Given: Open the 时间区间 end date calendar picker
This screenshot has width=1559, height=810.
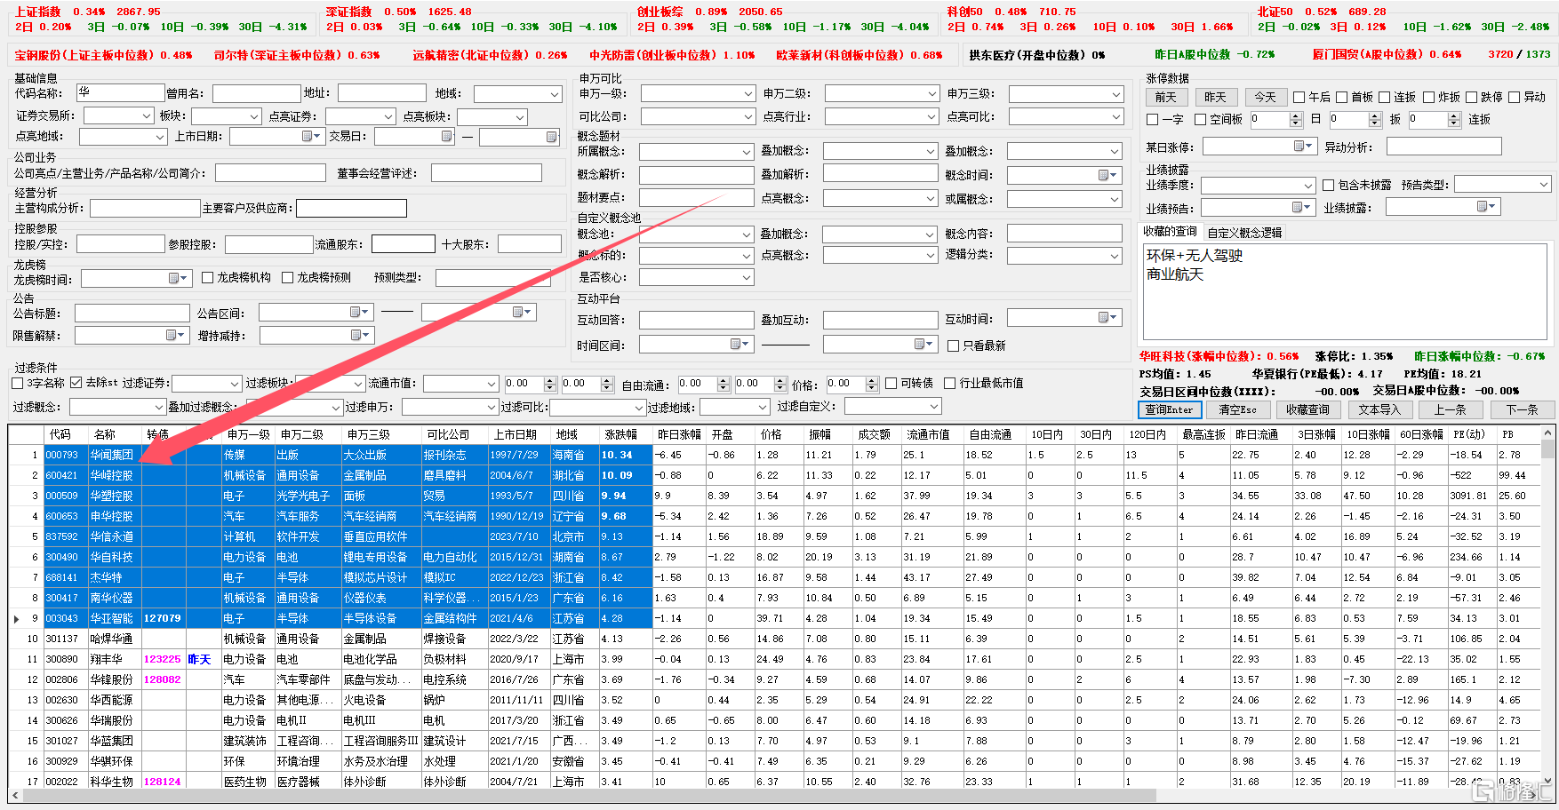Looking at the screenshot, I should [924, 345].
